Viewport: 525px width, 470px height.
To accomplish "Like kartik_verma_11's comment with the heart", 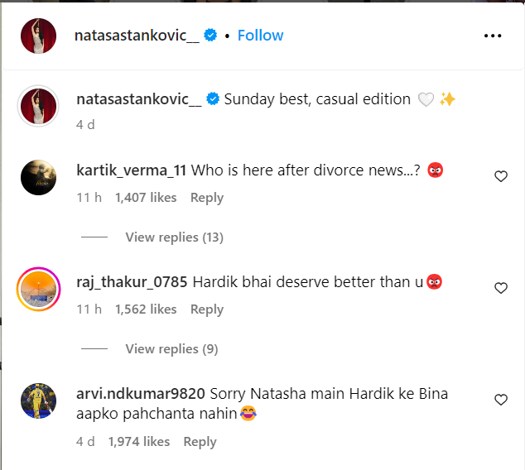I will [500, 176].
